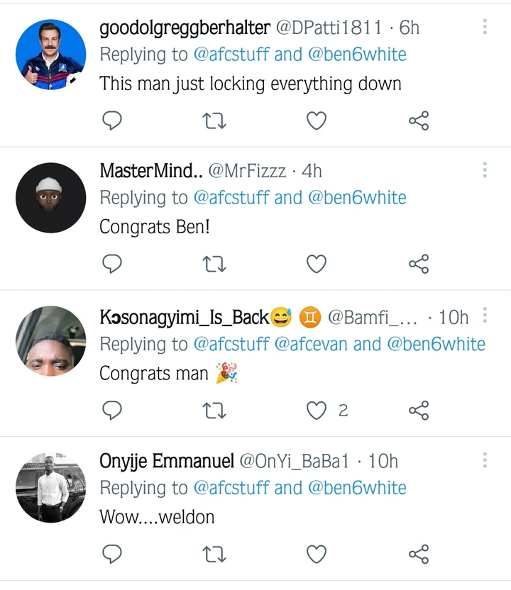
Task: Retweet the 'locking everything down' tweet
Action: tap(214, 121)
